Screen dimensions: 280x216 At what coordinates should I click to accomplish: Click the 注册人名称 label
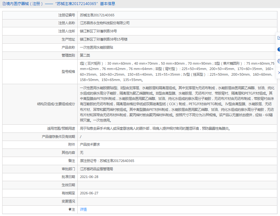[67, 23]
